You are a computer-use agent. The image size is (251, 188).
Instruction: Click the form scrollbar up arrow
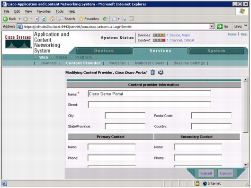245,80
